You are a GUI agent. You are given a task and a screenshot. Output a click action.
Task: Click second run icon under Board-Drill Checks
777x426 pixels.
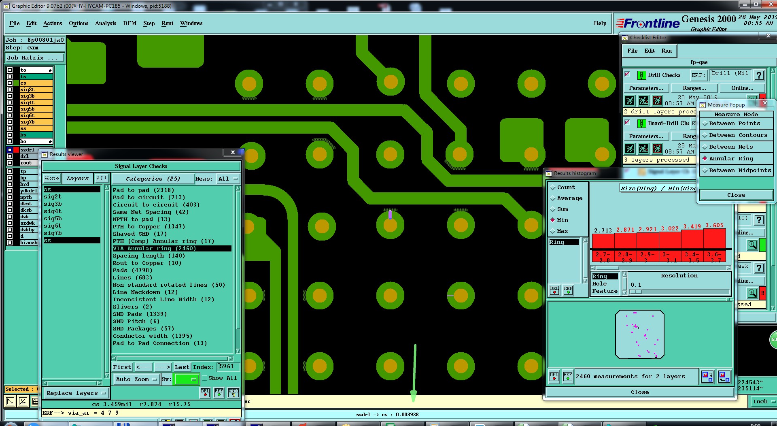pos(643,148)
